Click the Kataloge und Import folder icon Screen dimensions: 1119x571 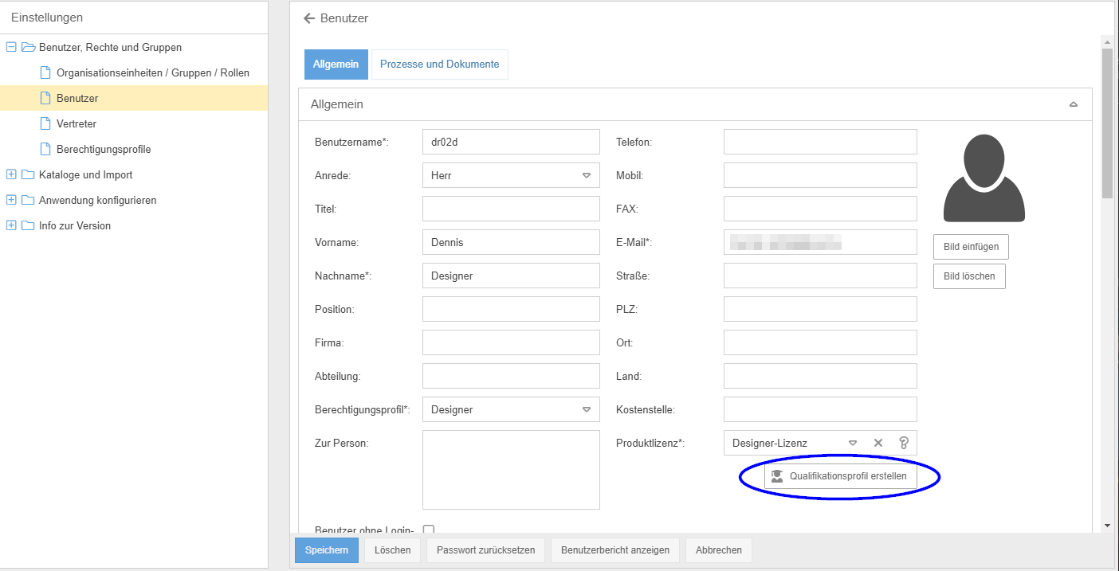point(28,174)
